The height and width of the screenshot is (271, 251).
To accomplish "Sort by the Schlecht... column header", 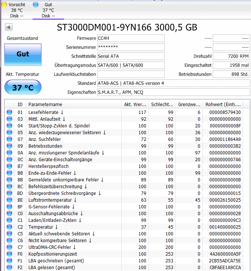I will click(162, 105).
